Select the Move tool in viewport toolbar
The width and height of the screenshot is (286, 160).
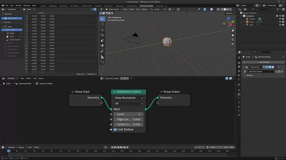[x=102, y=30]
